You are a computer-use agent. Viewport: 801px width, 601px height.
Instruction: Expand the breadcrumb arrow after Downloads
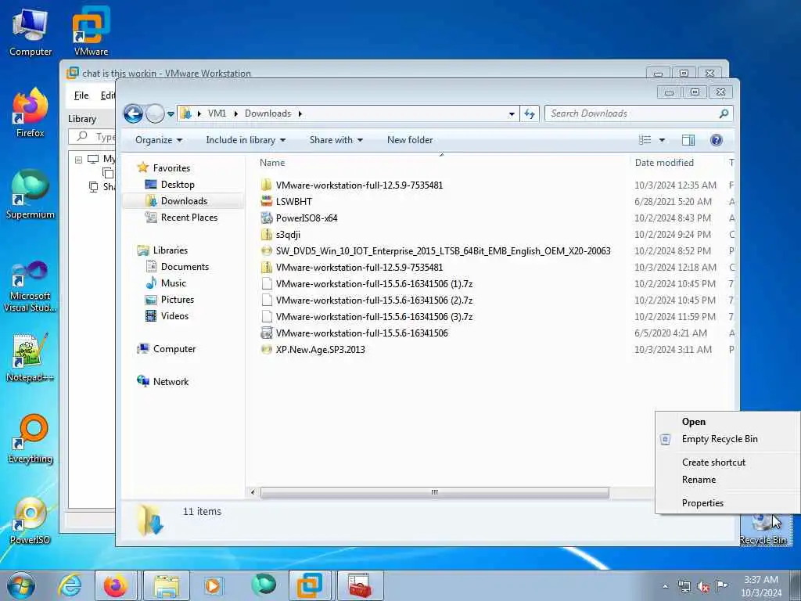tap(300, 113)
